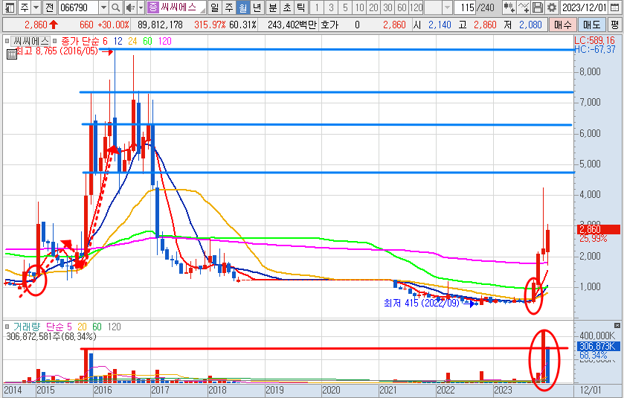
Task: Expand the stock code history dropdown
Action: click(103, 7)
